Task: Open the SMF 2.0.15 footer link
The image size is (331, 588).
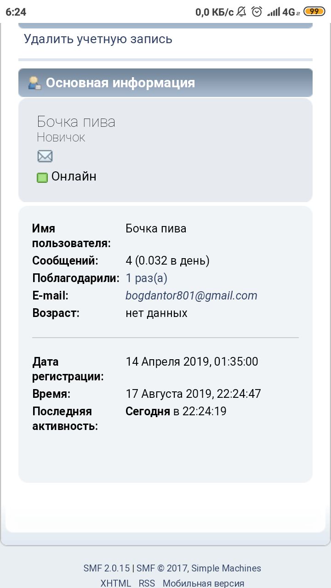Action: point(107,568)
